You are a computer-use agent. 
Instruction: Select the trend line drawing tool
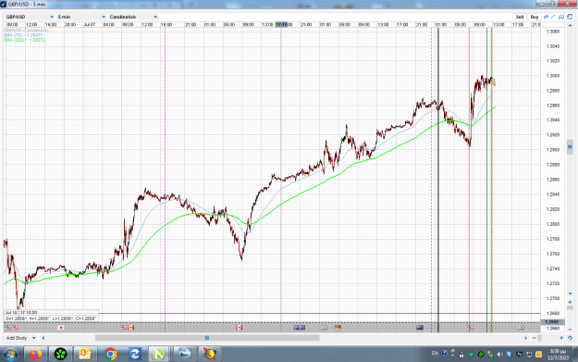(553, 17)
